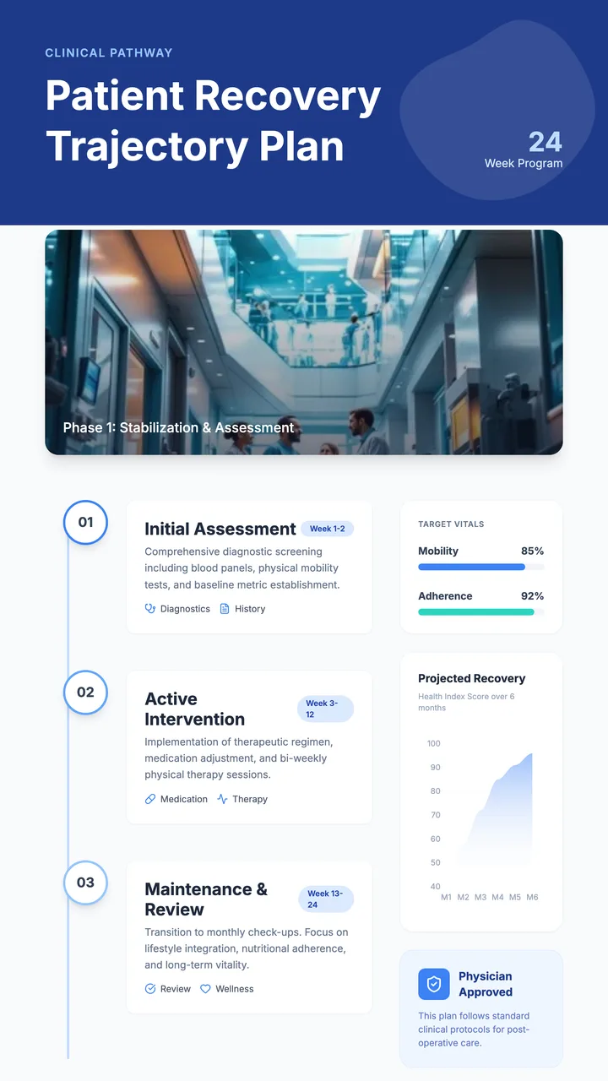
Task: Select the step 02 timeline circle
Action: click(x=85, y=693)
